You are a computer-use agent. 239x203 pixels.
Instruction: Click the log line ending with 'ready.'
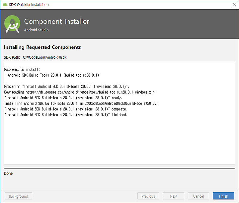(63, 98)
